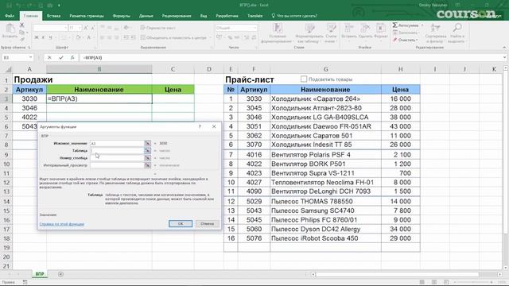Click the Insert cells (Вставить) icon
Screen dimensions: 509x286
point(349,29)
